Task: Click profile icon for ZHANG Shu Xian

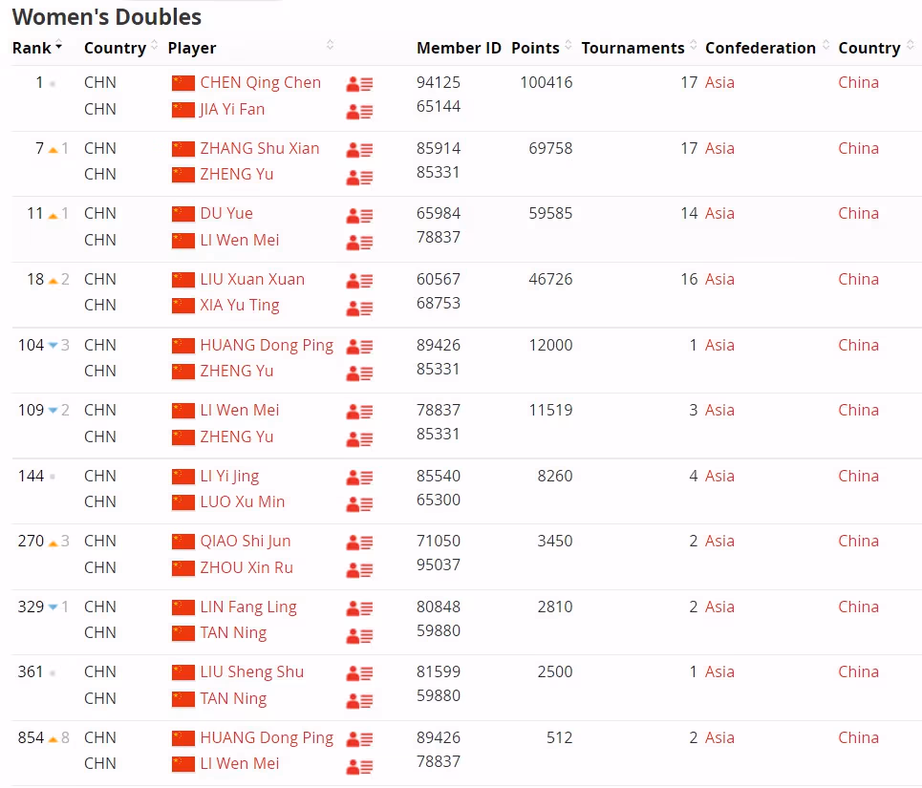Action: 359,150
